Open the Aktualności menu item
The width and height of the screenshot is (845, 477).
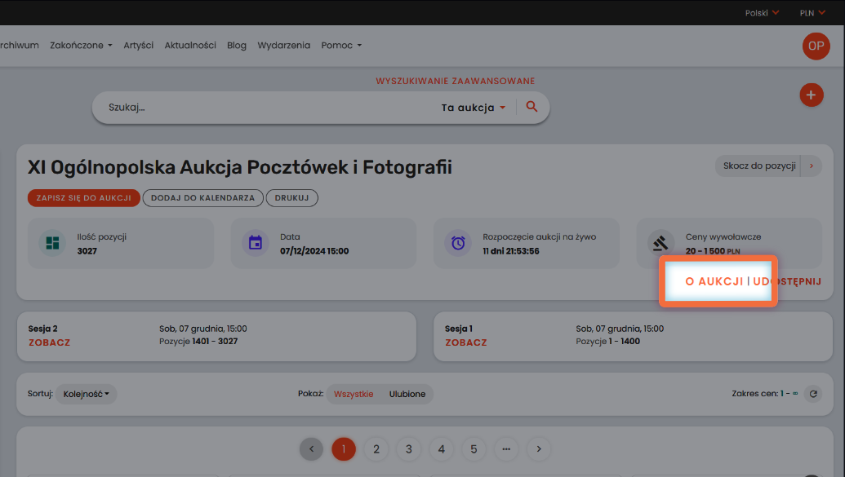(190, 45)
